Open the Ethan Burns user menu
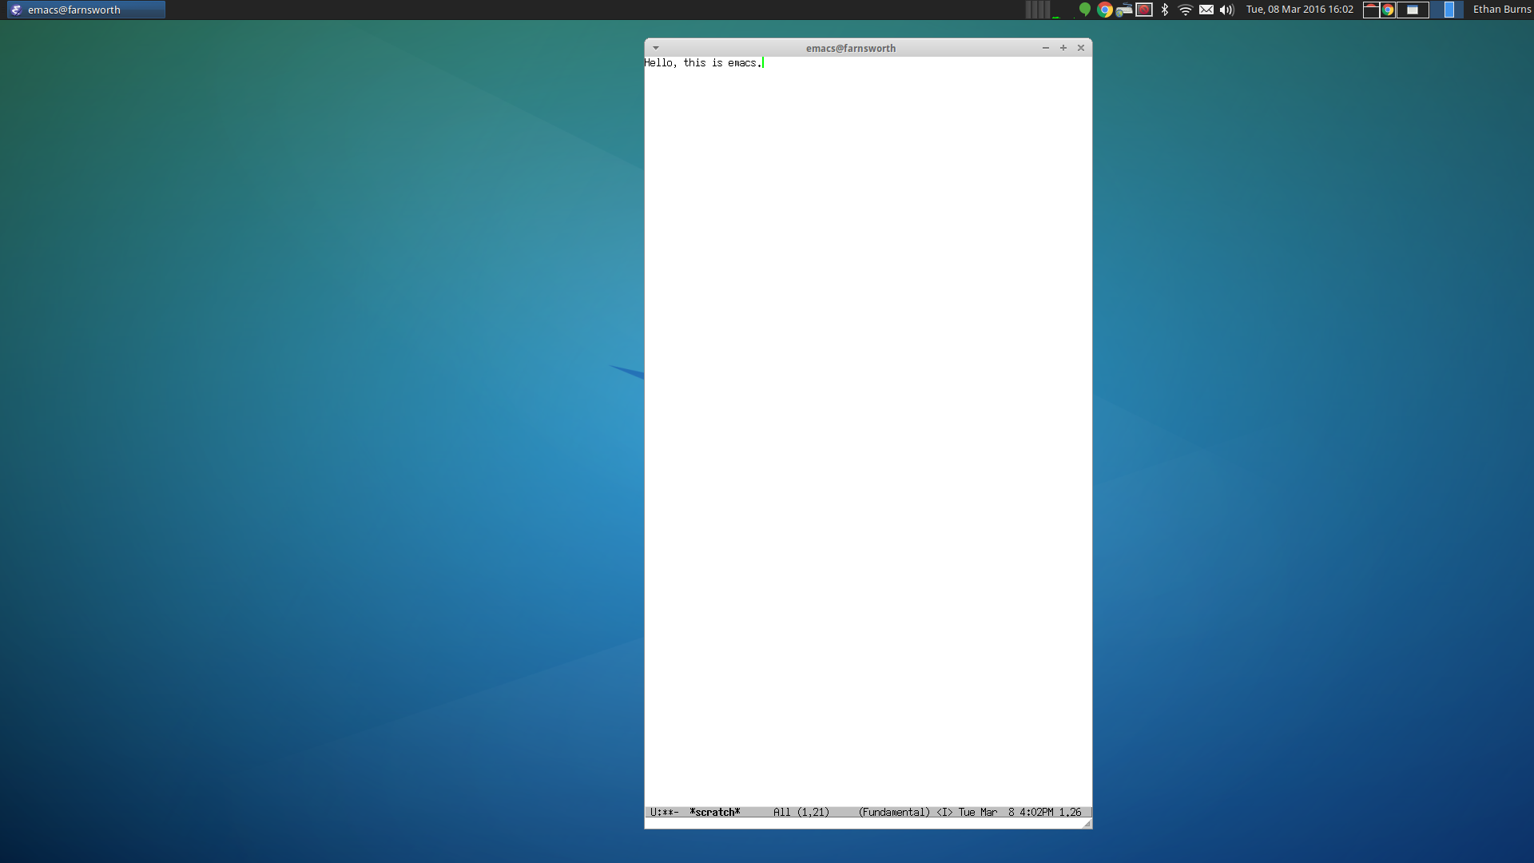 (x=1502, y=10)
